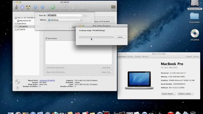The width and height of the screenshot is (203, 114).
Task: Click the Eject toolbar icon
Action: (43, 8)
